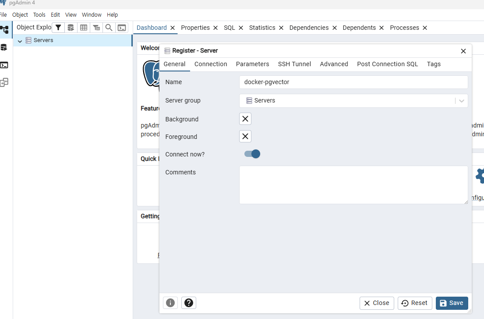Switch to the SSH Tunnel tab

click(294, 64)
